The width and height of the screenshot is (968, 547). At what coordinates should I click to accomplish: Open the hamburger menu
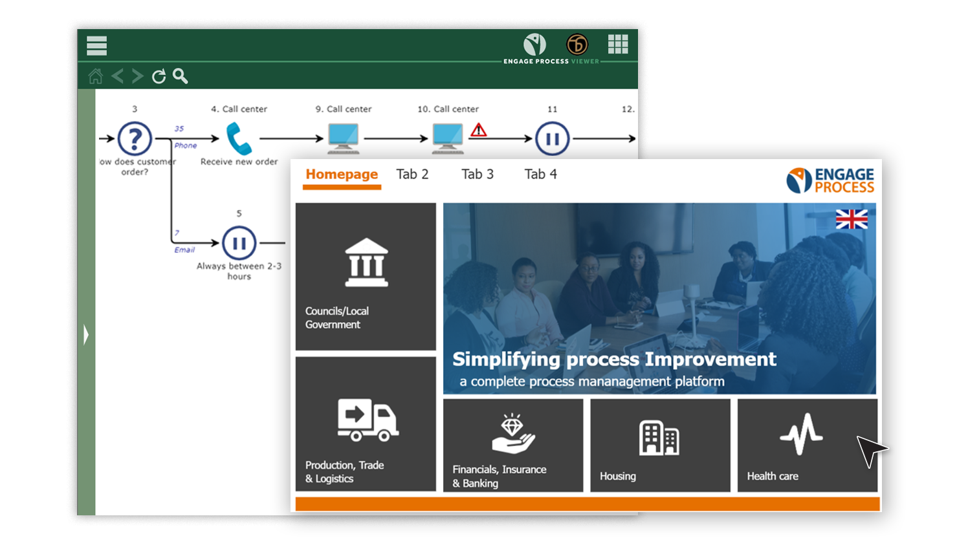coord(96,45)
